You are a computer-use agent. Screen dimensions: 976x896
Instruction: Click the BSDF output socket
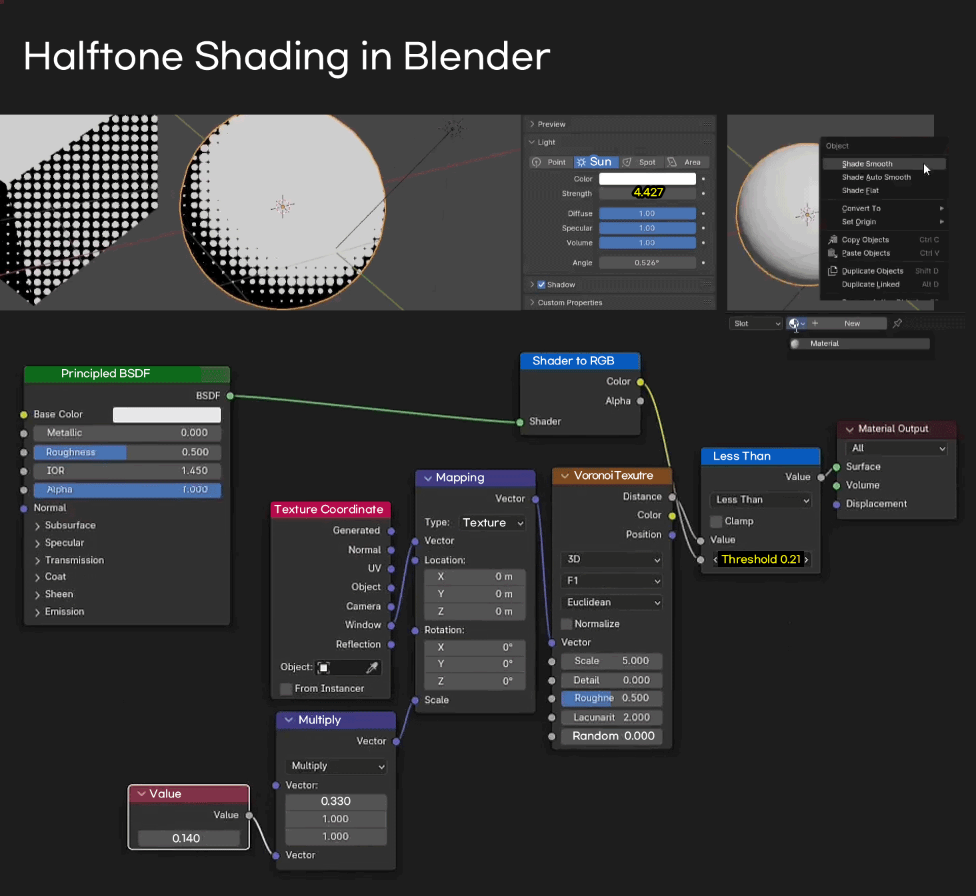230,396
